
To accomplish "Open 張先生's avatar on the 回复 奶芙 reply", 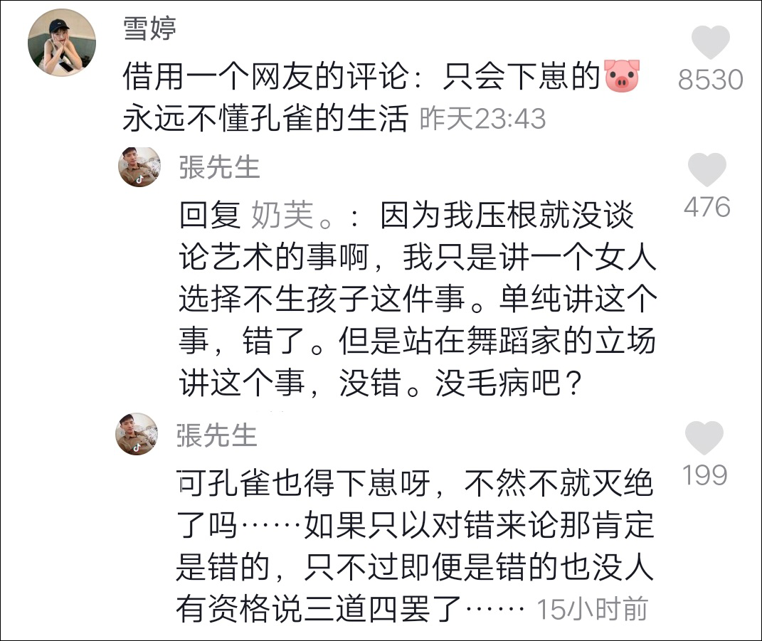I will click(x=138, y=167).
